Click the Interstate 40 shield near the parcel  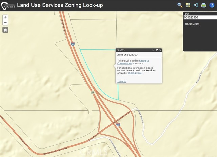tap(73, 44)
